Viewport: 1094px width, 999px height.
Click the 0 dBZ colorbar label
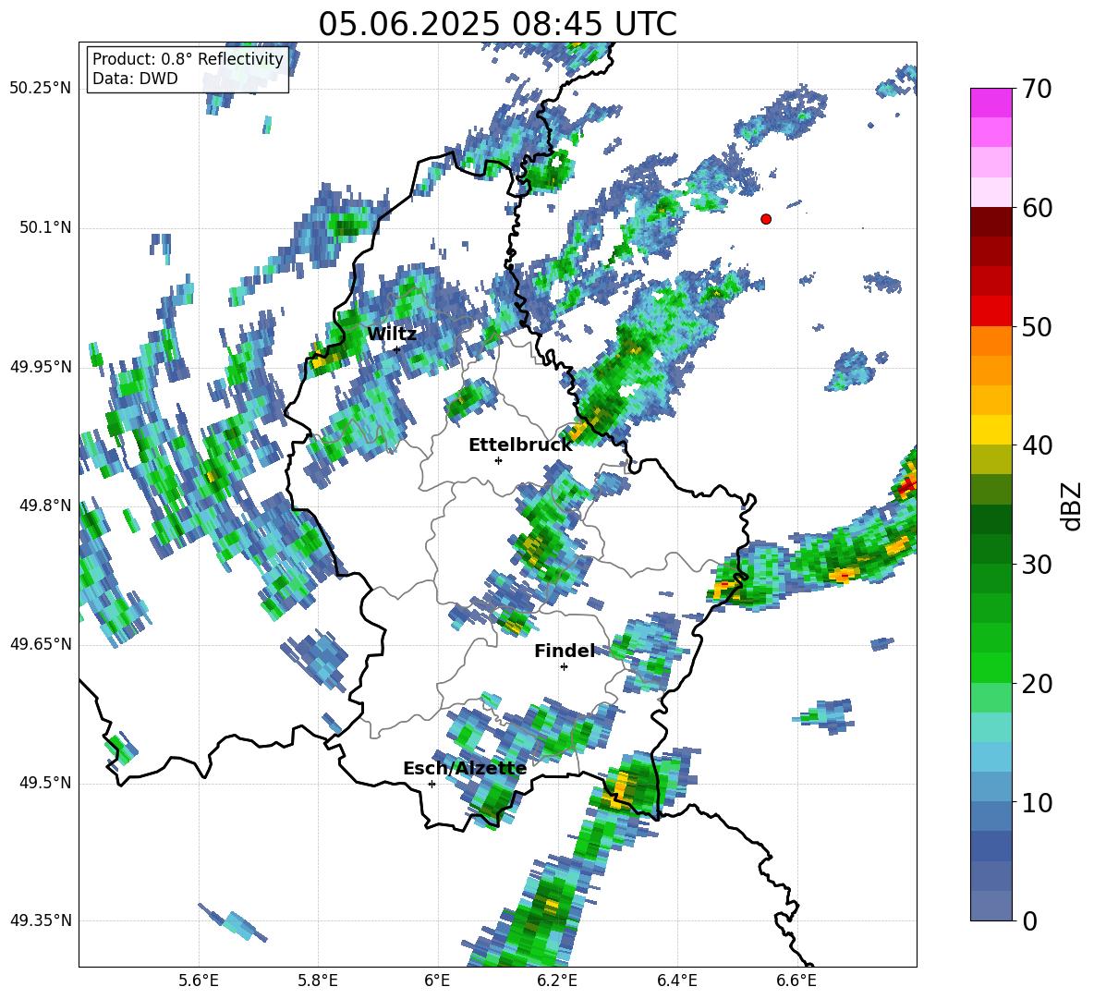1029,920
